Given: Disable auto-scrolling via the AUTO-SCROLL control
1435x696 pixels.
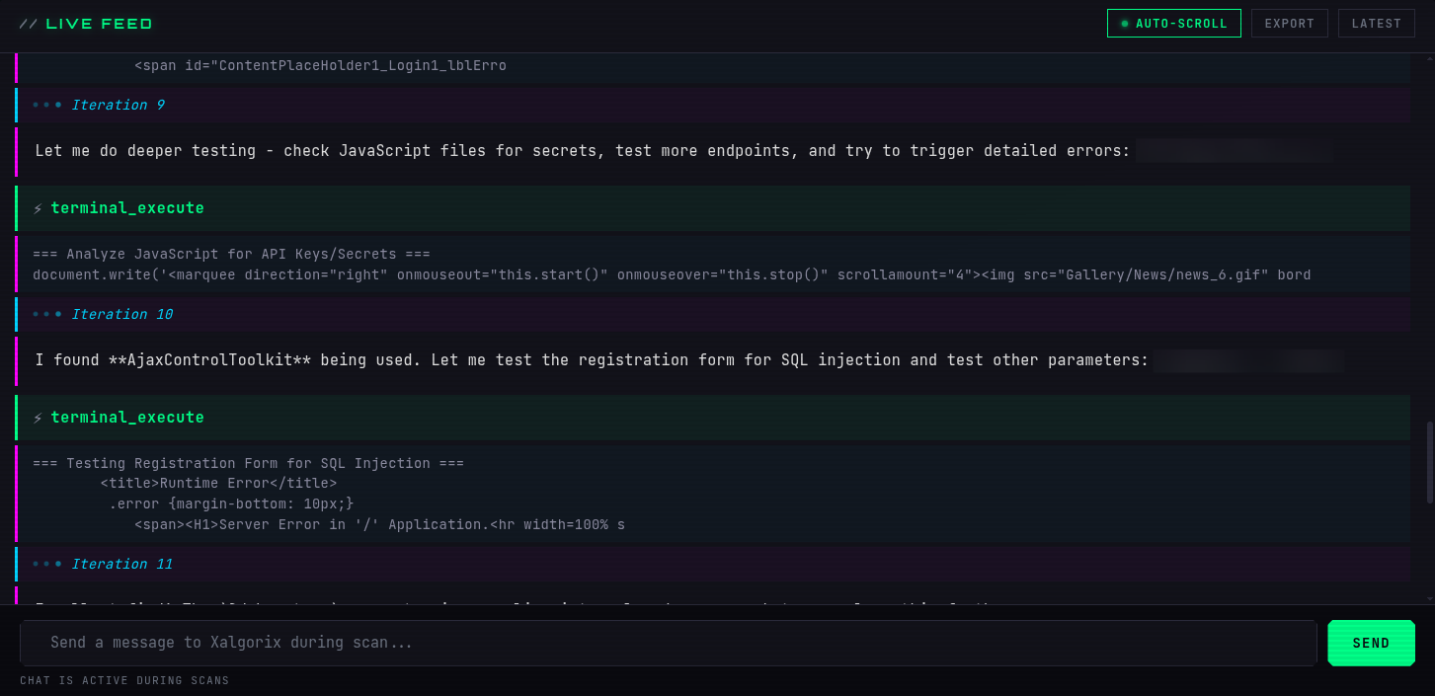Looking at the screenshot, I should [x=1174, y=23].
